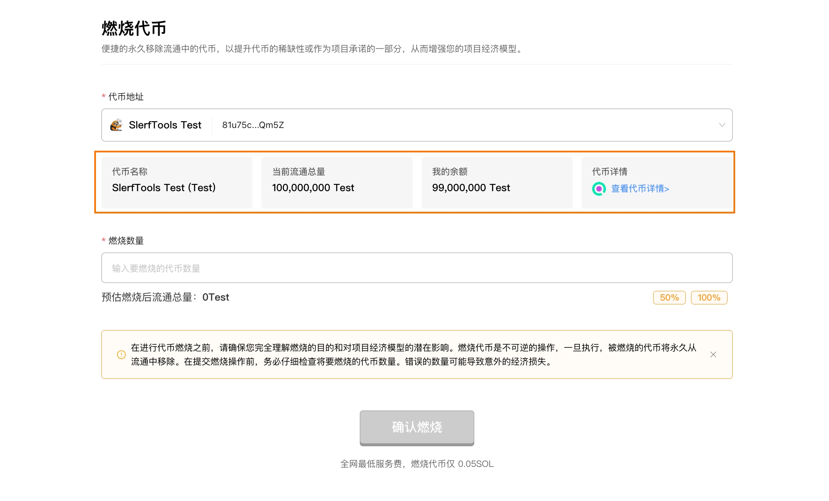Click the 燃烧代币 page title
Image resolution: width=829 pixels, height=501 pixels.
point(134,29)
